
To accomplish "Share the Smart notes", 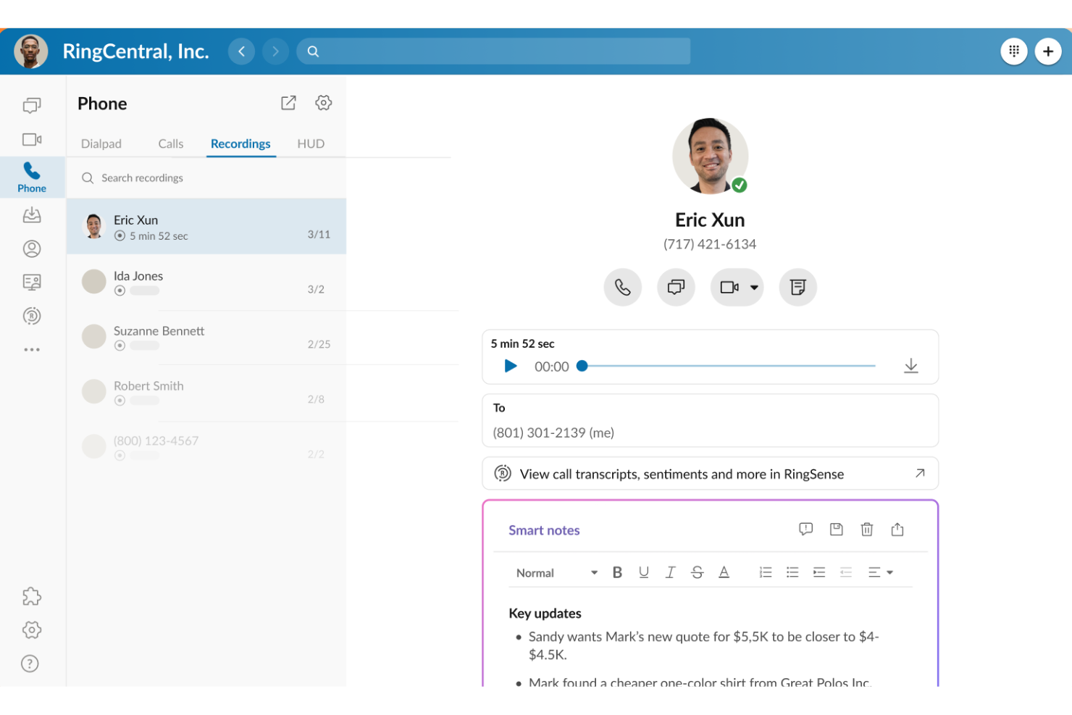I will pyautogui.click(x=897, y=530).
